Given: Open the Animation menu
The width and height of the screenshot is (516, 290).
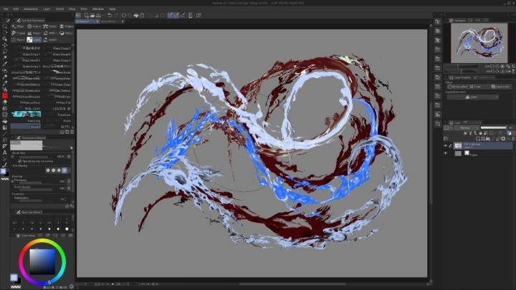Looking at the screenshot, I should (x=31, y=9).
